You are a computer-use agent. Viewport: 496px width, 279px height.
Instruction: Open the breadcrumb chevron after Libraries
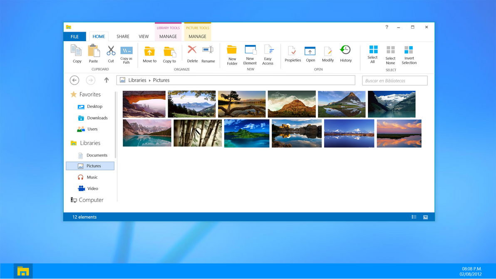click(x=149, y=80)
